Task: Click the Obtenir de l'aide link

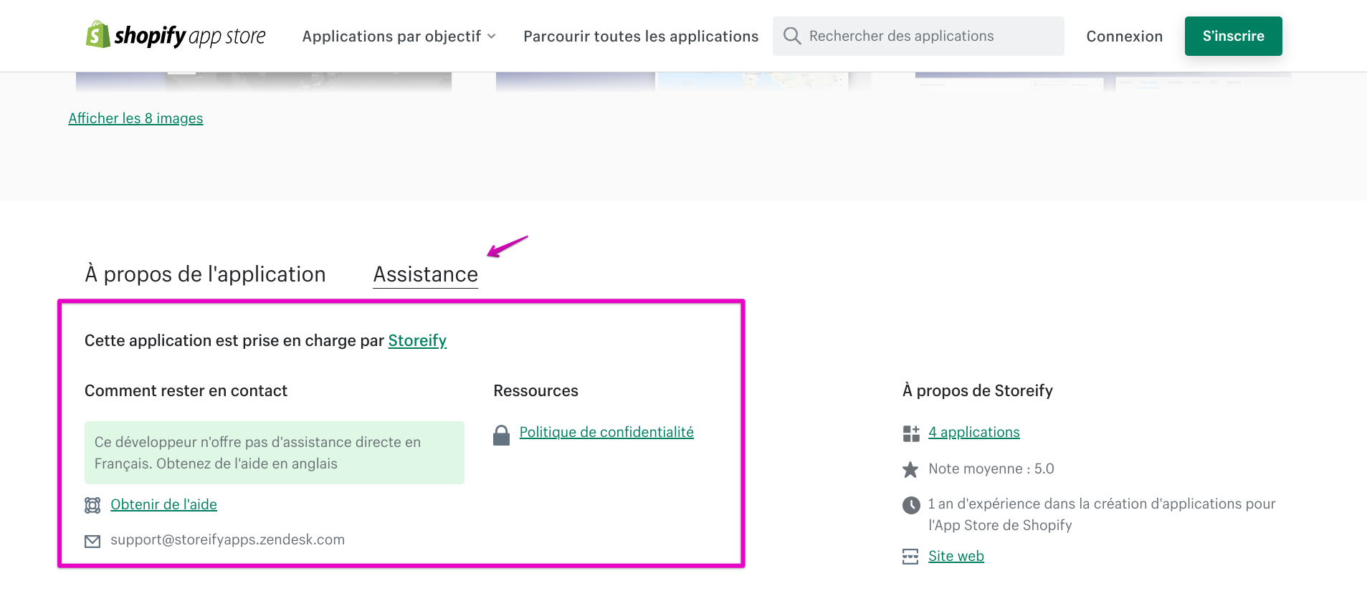Action: 164,504
